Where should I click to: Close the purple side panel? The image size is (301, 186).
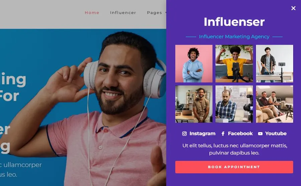pyautogui.click(x=293, y=8)
